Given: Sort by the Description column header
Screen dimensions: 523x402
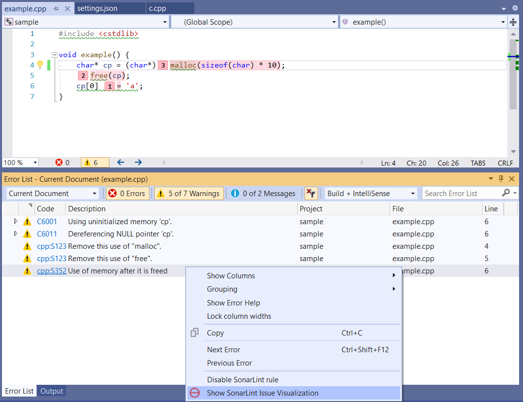Looking at the screenshot, I should pos(181,209).
